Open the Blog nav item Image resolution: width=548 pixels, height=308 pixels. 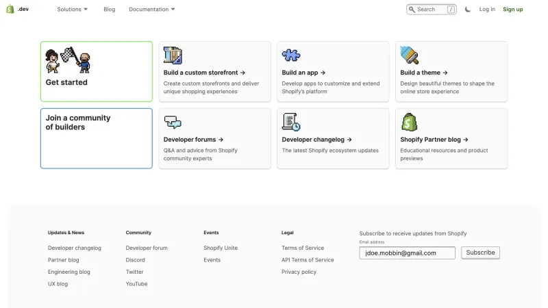110,10
